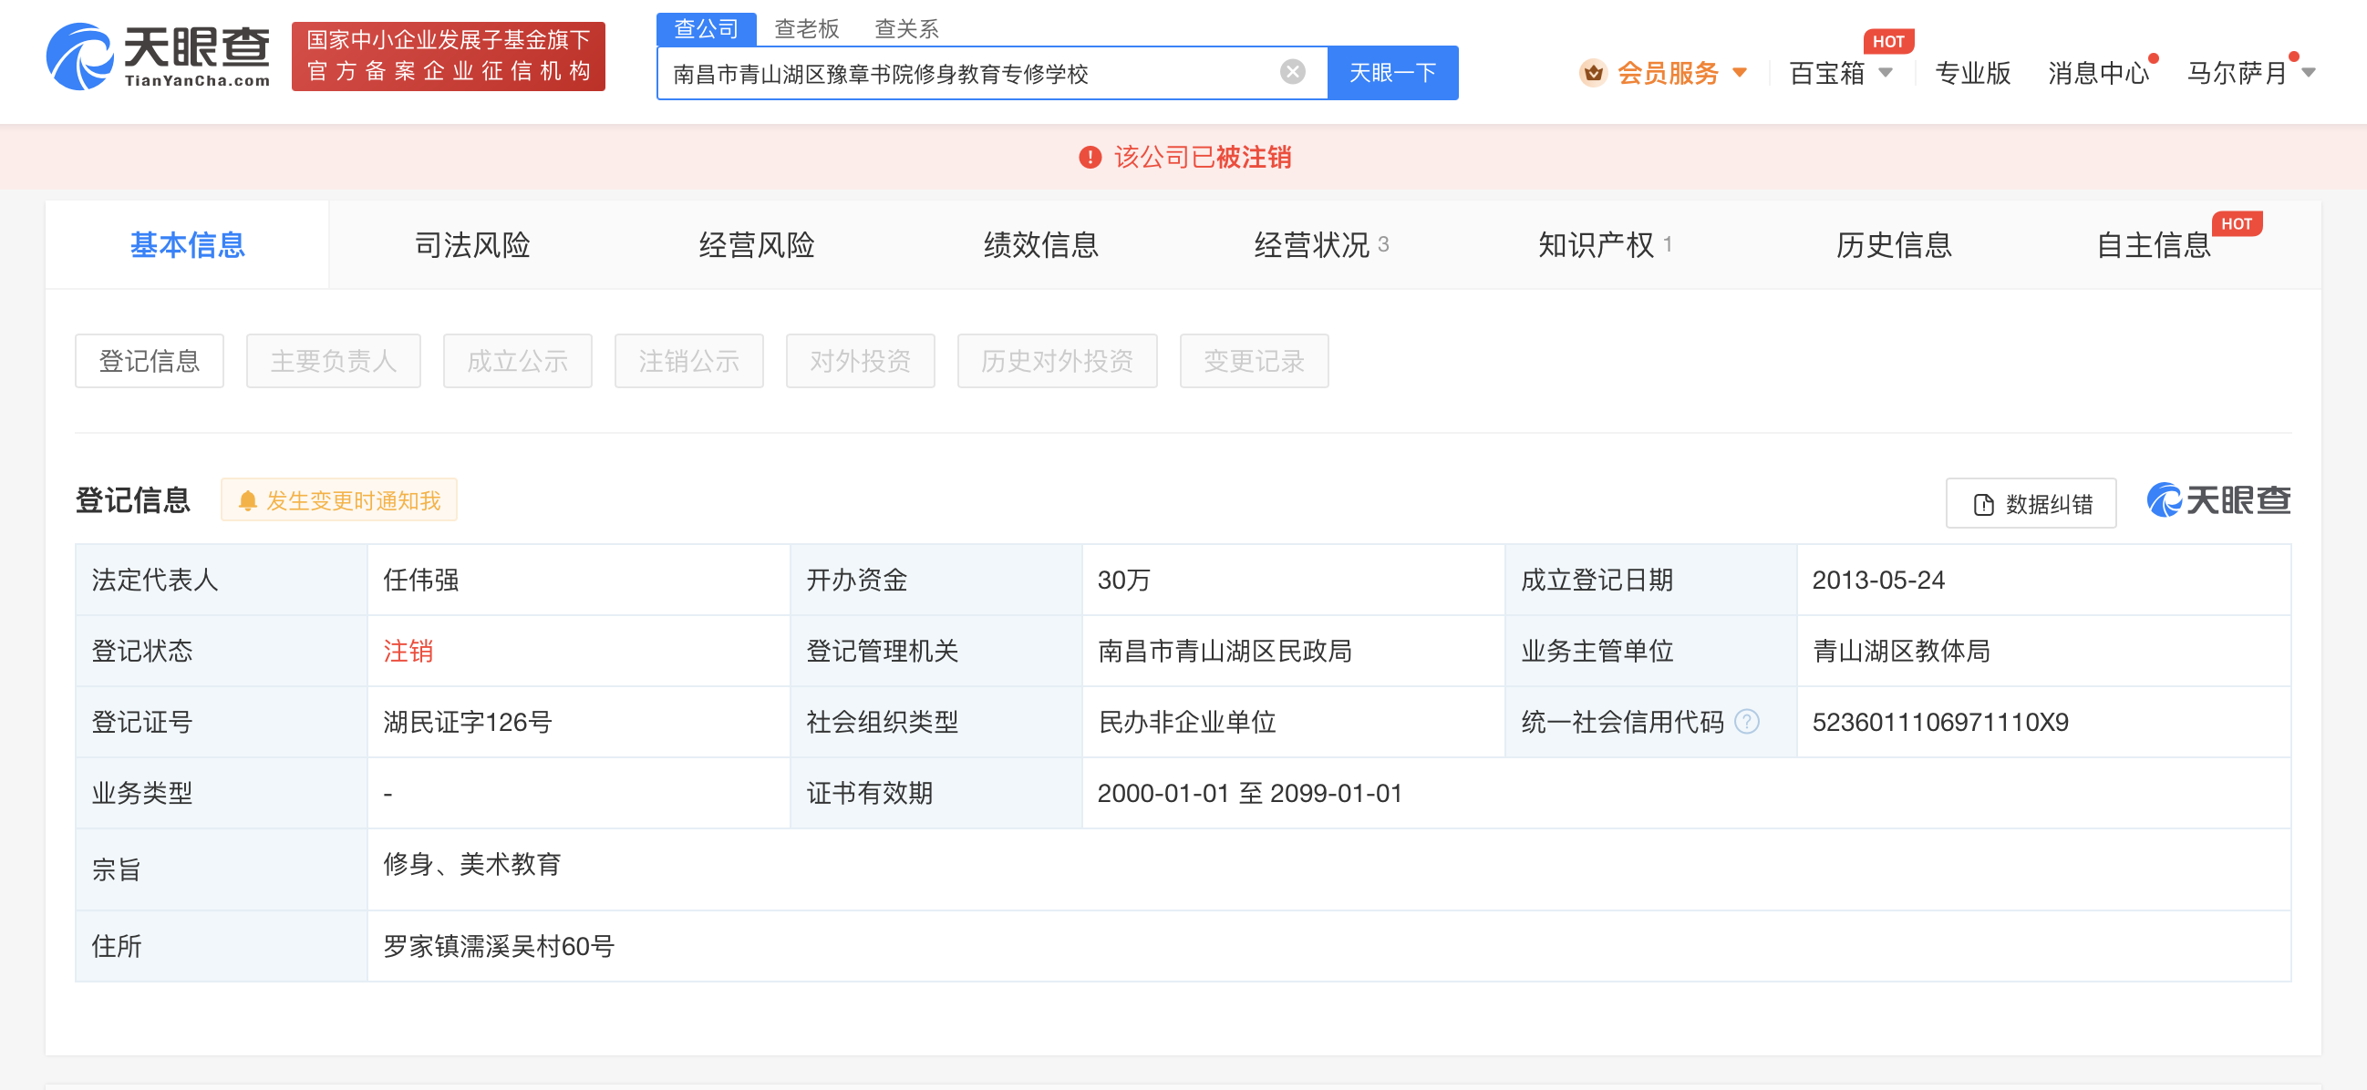The height and width of the screenshot is (1090, 2367).
Task: Switch to the 查老板 search tab
Action: point(805,28)
